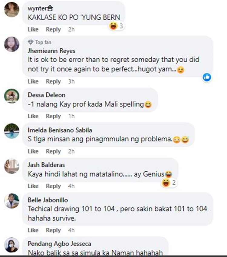Reply to Belle Jabonillo's comment

point(53,230)
